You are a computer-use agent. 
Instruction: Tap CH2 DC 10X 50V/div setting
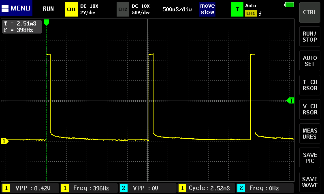tap(141, 9)
